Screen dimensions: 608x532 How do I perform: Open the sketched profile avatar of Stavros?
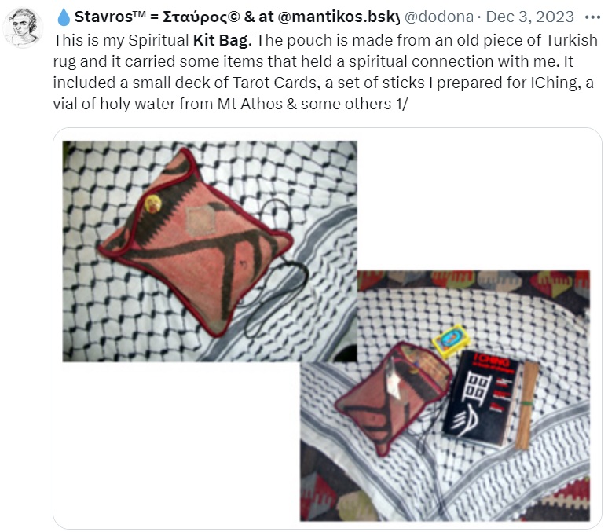(23, 28)
